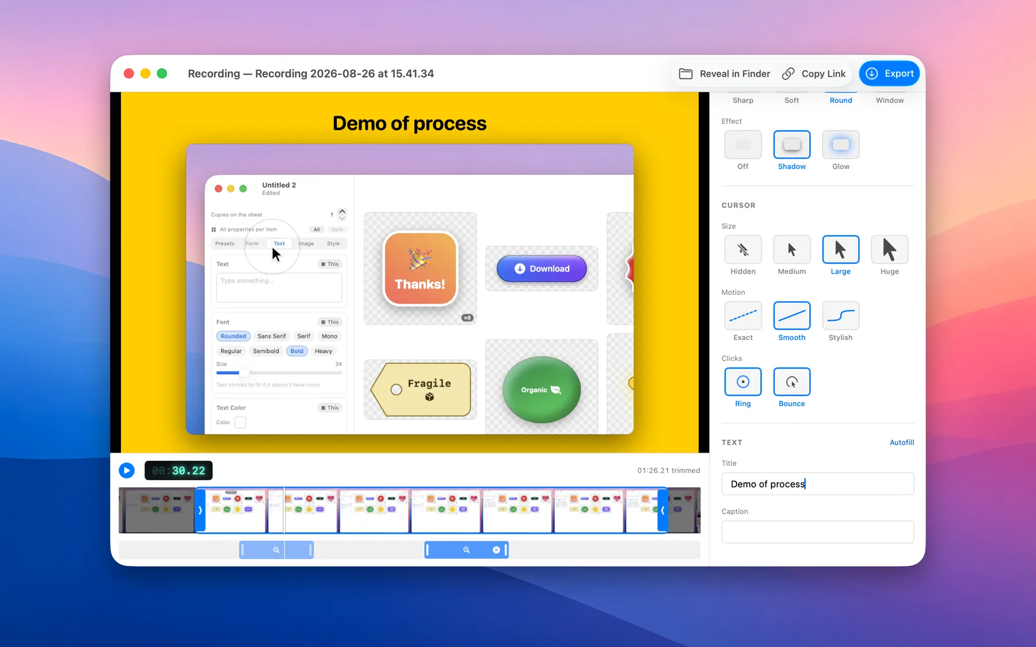The image size is (1036, 647).
Task: Click the Thanks! sticker in the preview
Action: click(x=420, y=269)
